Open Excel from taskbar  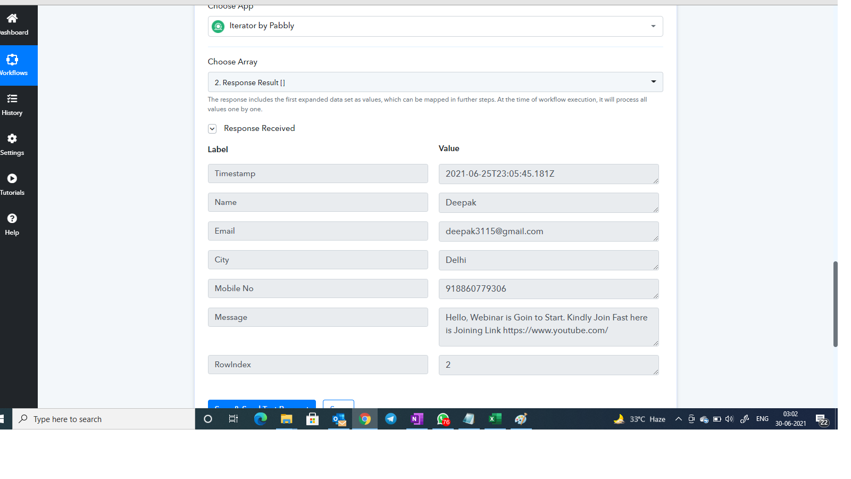[x=495, y=419]
